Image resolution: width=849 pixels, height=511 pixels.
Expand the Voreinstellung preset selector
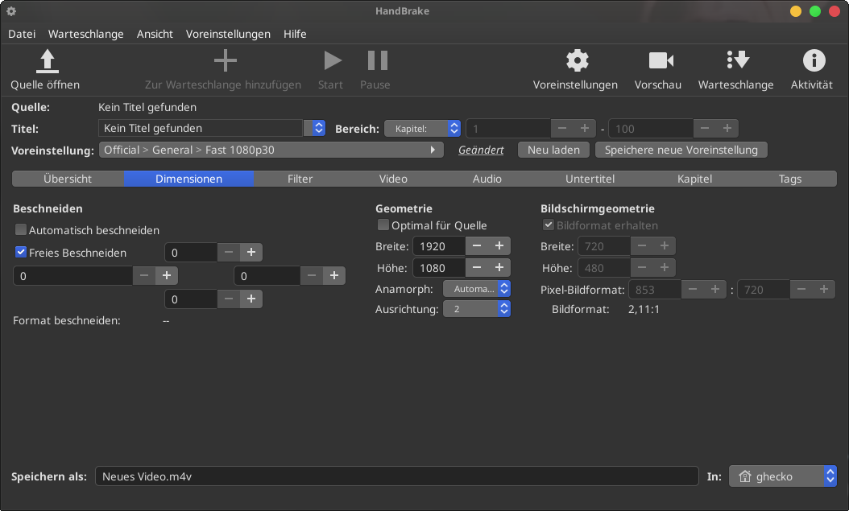click(271, 150)
